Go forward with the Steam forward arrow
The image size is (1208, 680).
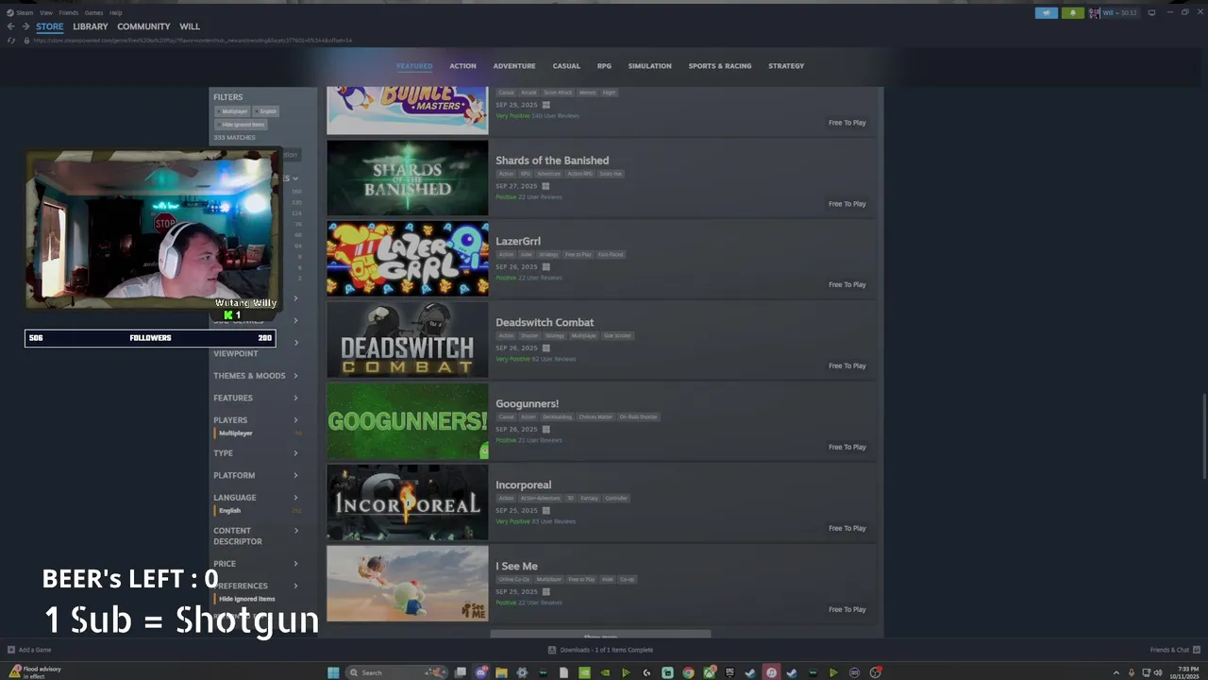pos(25,26)
